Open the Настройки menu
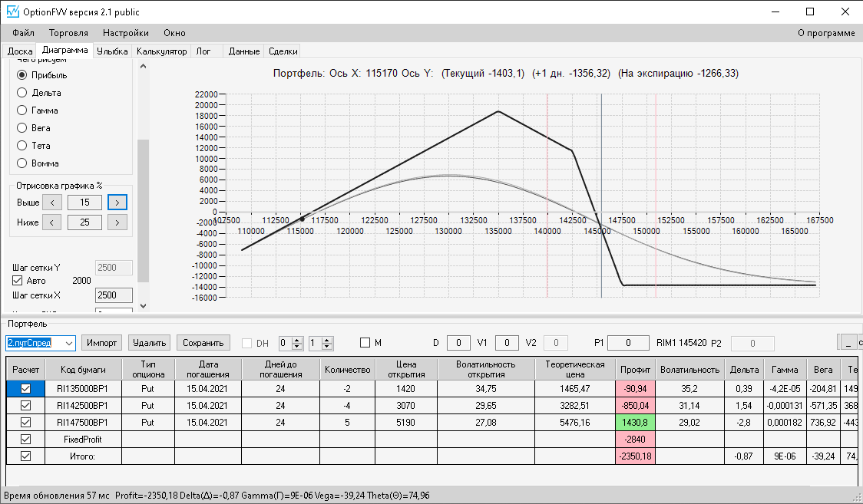Viewport: 863px width, 504px height. click(x=125, y=33)
